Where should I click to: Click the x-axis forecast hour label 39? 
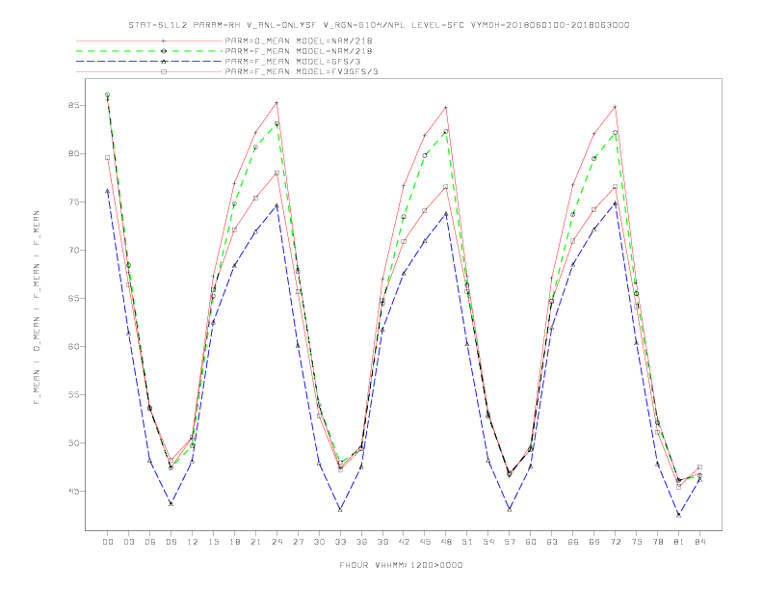(x=382, y=542)
